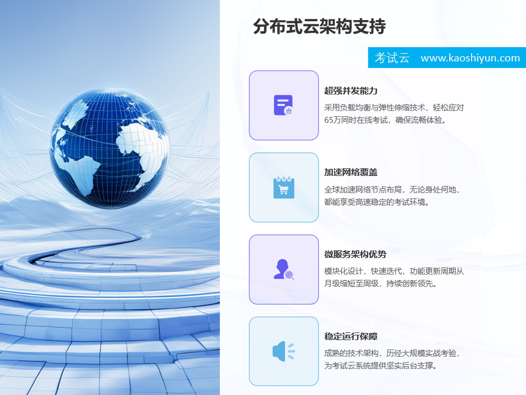The height and width of the screenshot is (395, 526).
Task: Select the heading 稳定运行保障
Action: [350, 337]
